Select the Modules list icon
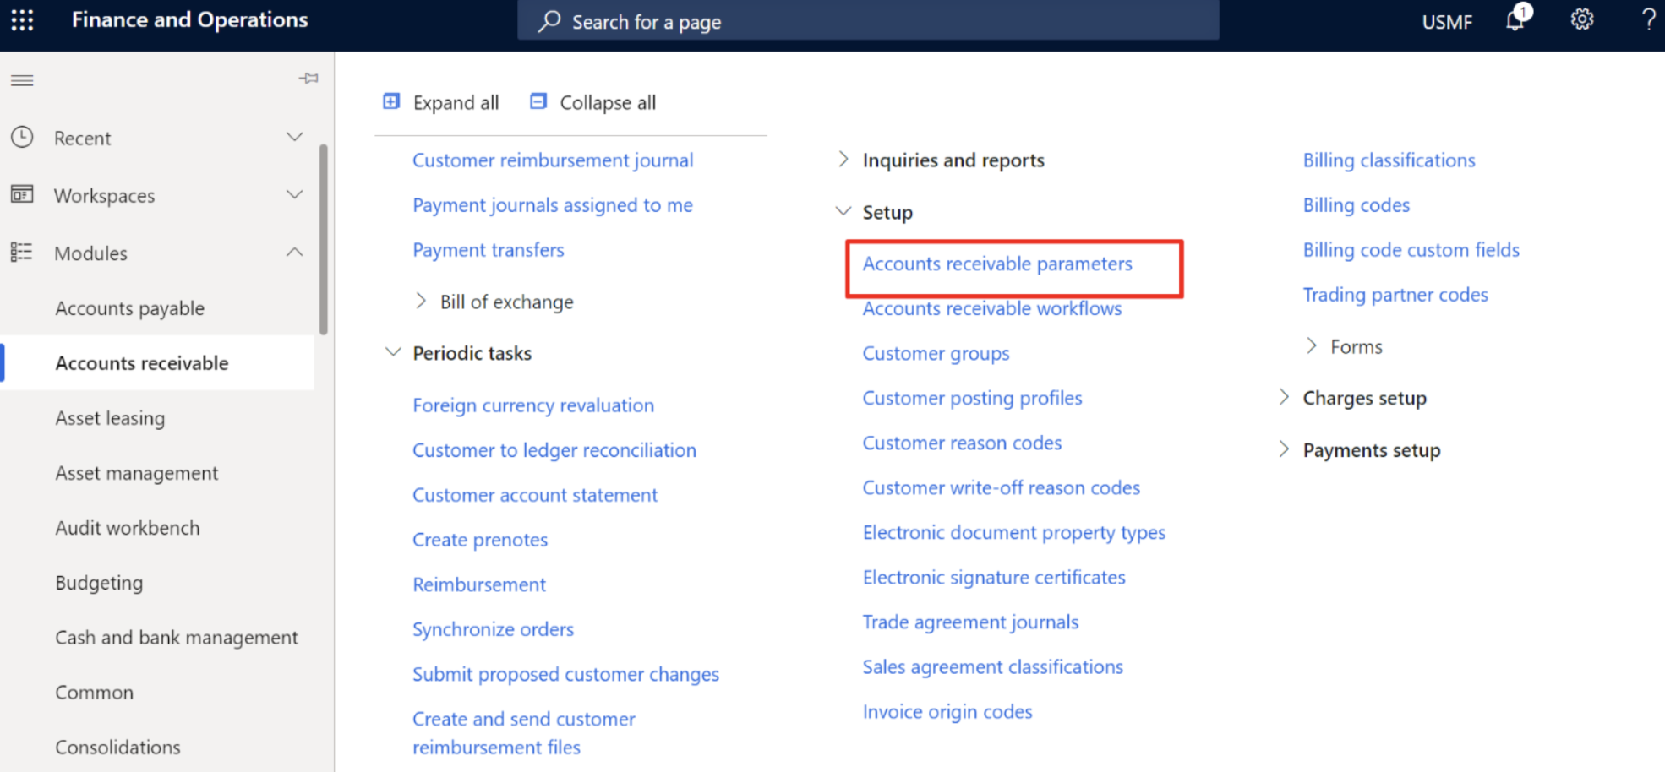1665x772 pixels. pyautogui.click(x=22, y=252)
